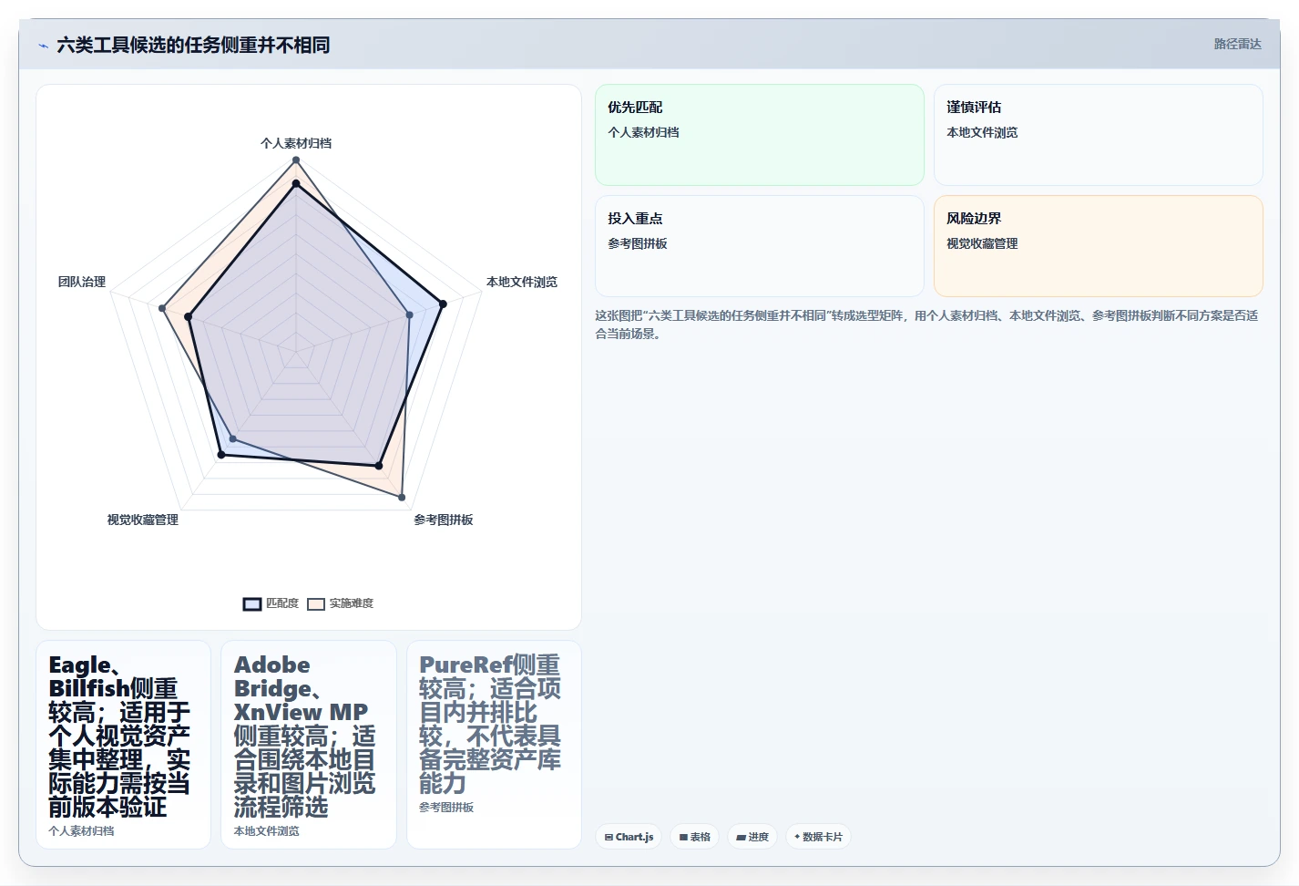Click the 个人素材归档 caption under the Eagle card
The width and height of the screenshot is (1299, 886).
(82, 831)
